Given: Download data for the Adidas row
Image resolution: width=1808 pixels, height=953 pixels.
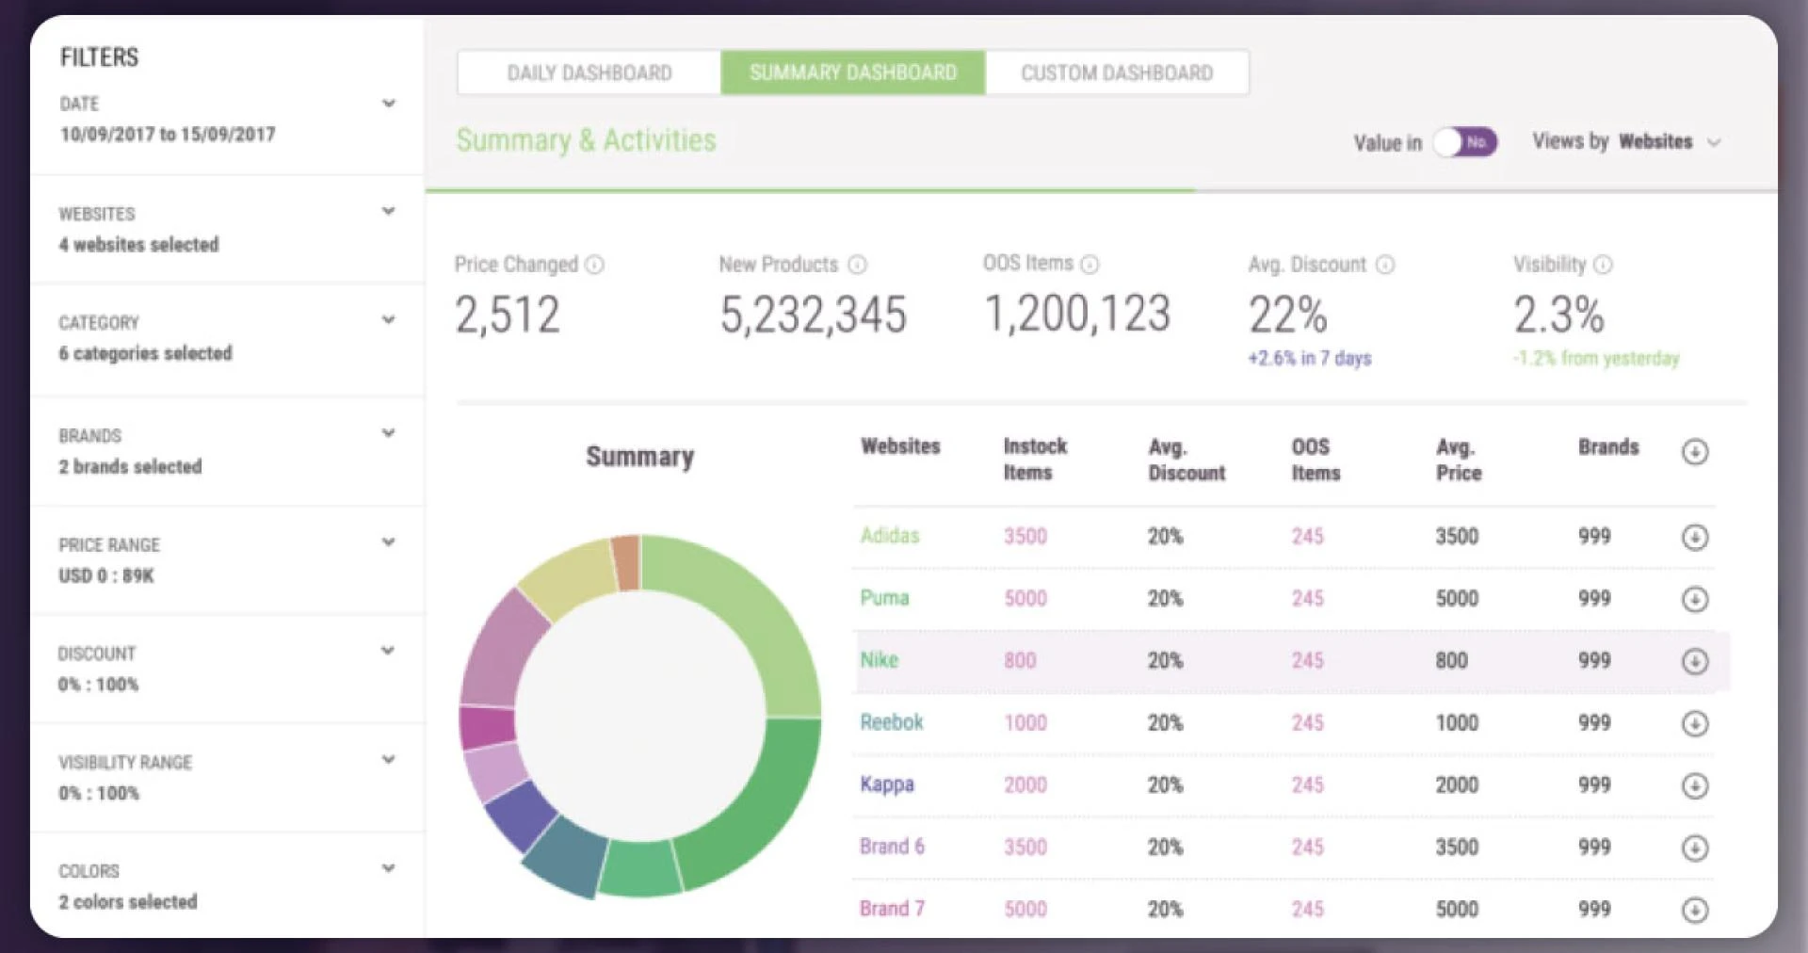Looking at the screenshot, I should [1696, 537].
